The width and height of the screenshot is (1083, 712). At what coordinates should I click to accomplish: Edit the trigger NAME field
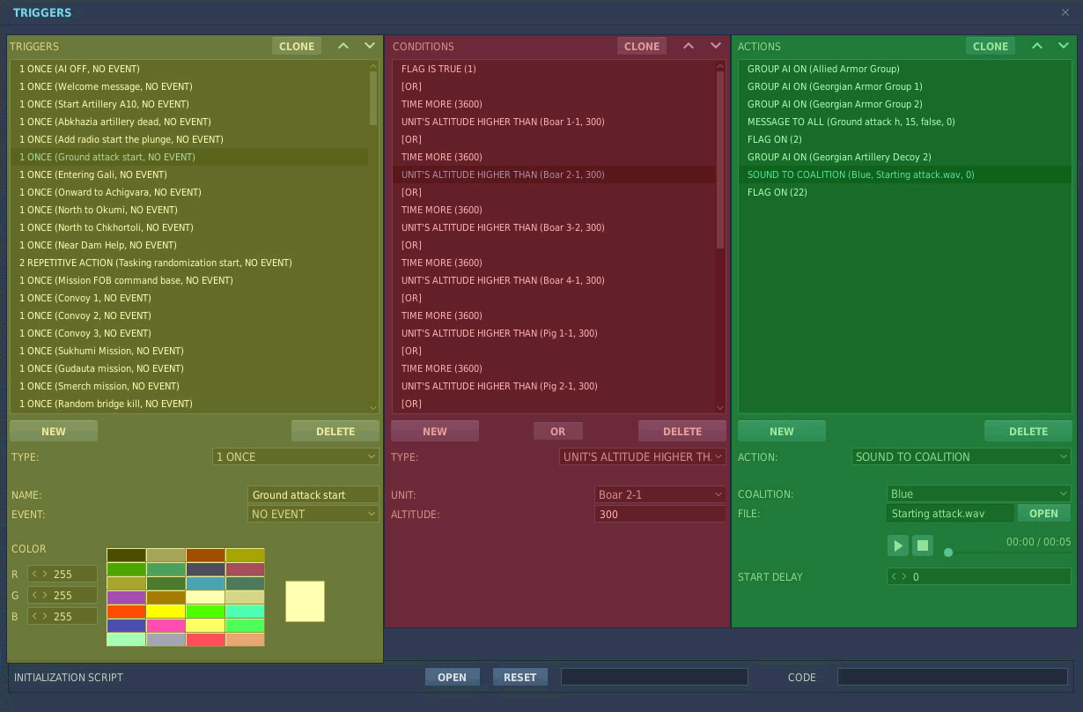point(313,494)
